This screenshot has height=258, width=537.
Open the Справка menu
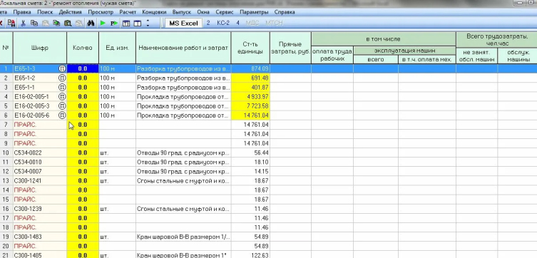click(285, 12)
